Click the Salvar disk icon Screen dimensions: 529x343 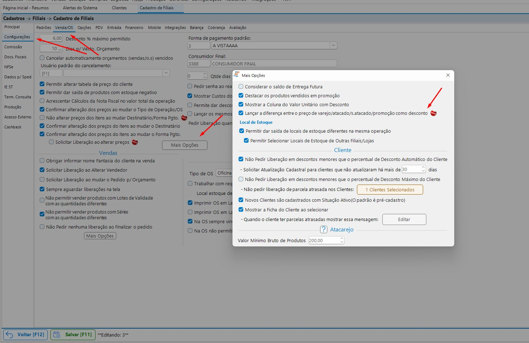coord(57,335)
